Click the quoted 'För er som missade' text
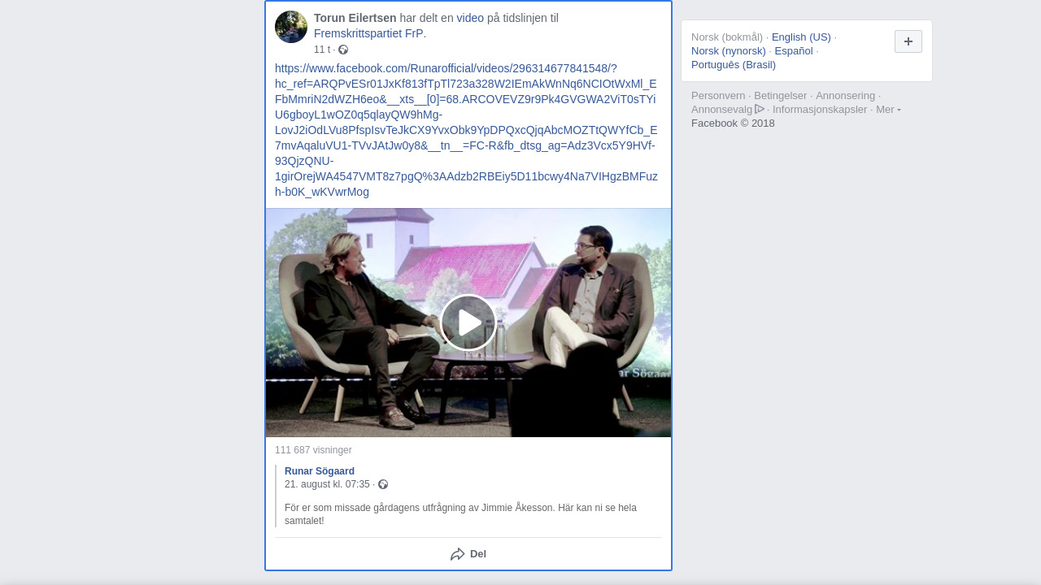 [x=460, y=514]
